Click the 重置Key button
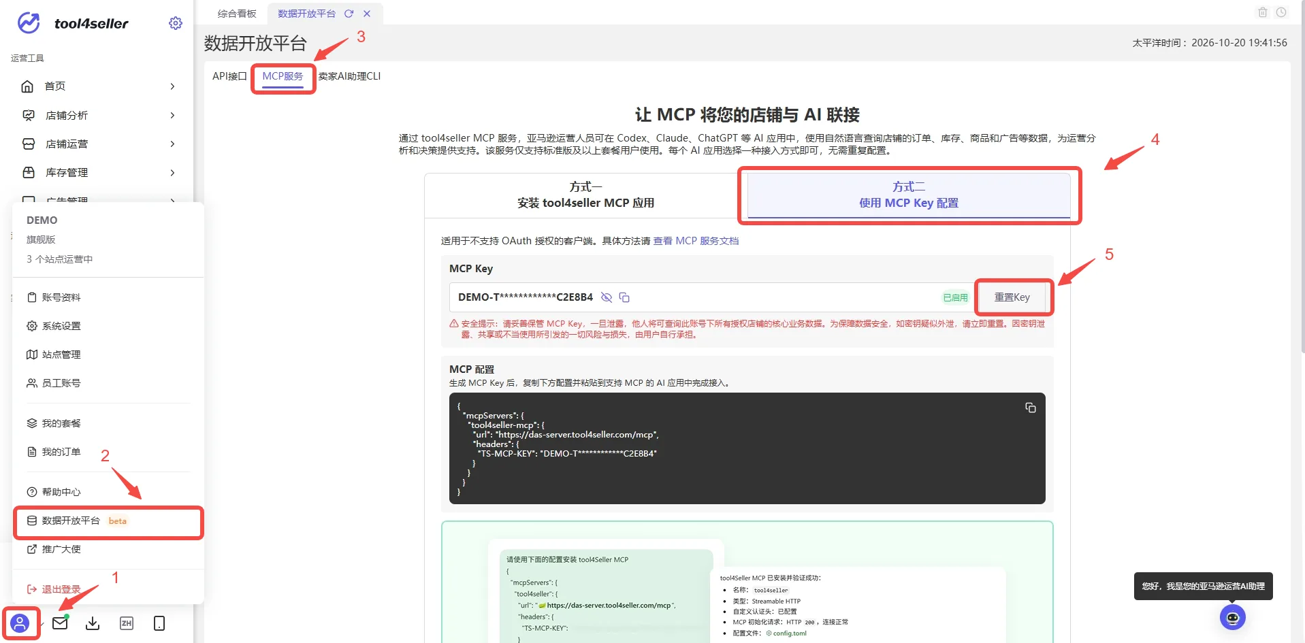This screenshot has width=1305, height=643. 1012,297
